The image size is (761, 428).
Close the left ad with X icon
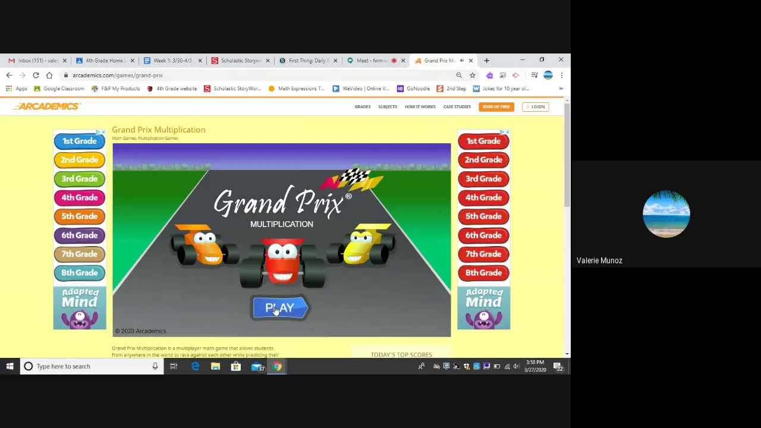[103, 132]
